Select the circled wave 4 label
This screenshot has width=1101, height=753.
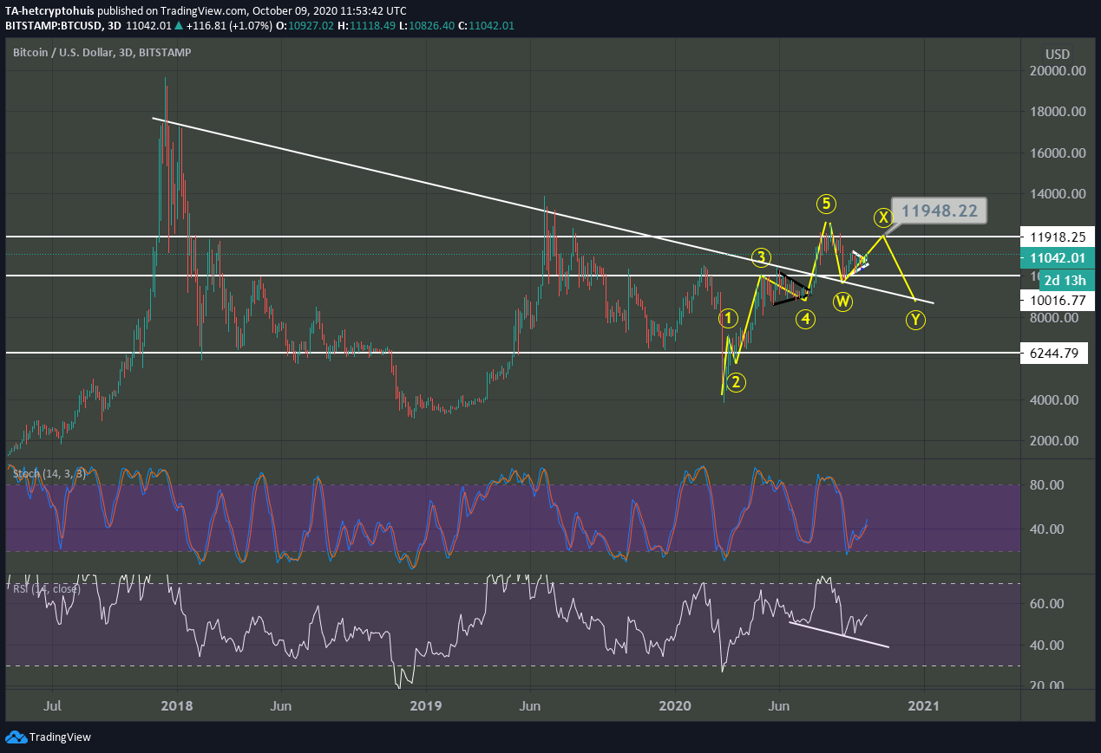(x=806, y=319)
